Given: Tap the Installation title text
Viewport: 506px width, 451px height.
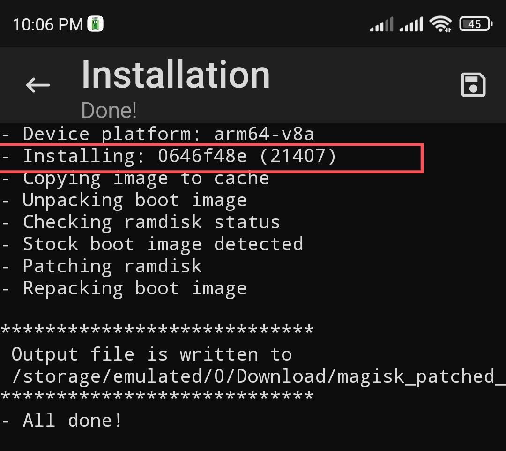Looking at the screenshot, I should (176, 74).
